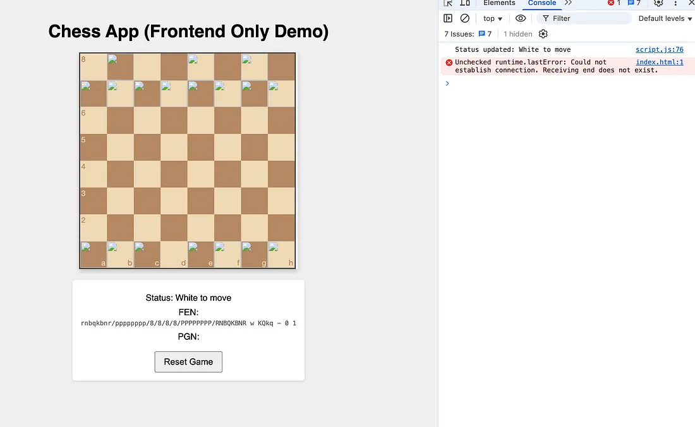Click the 'Status: White to move' text
695x427 pixels.
point(188,298)
